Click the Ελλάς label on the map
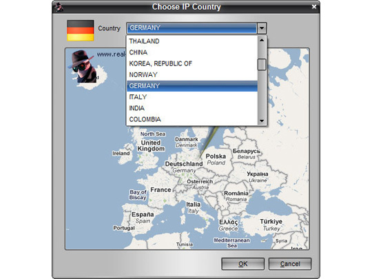This screenshot has height=279, width=372. pos(228,223)
